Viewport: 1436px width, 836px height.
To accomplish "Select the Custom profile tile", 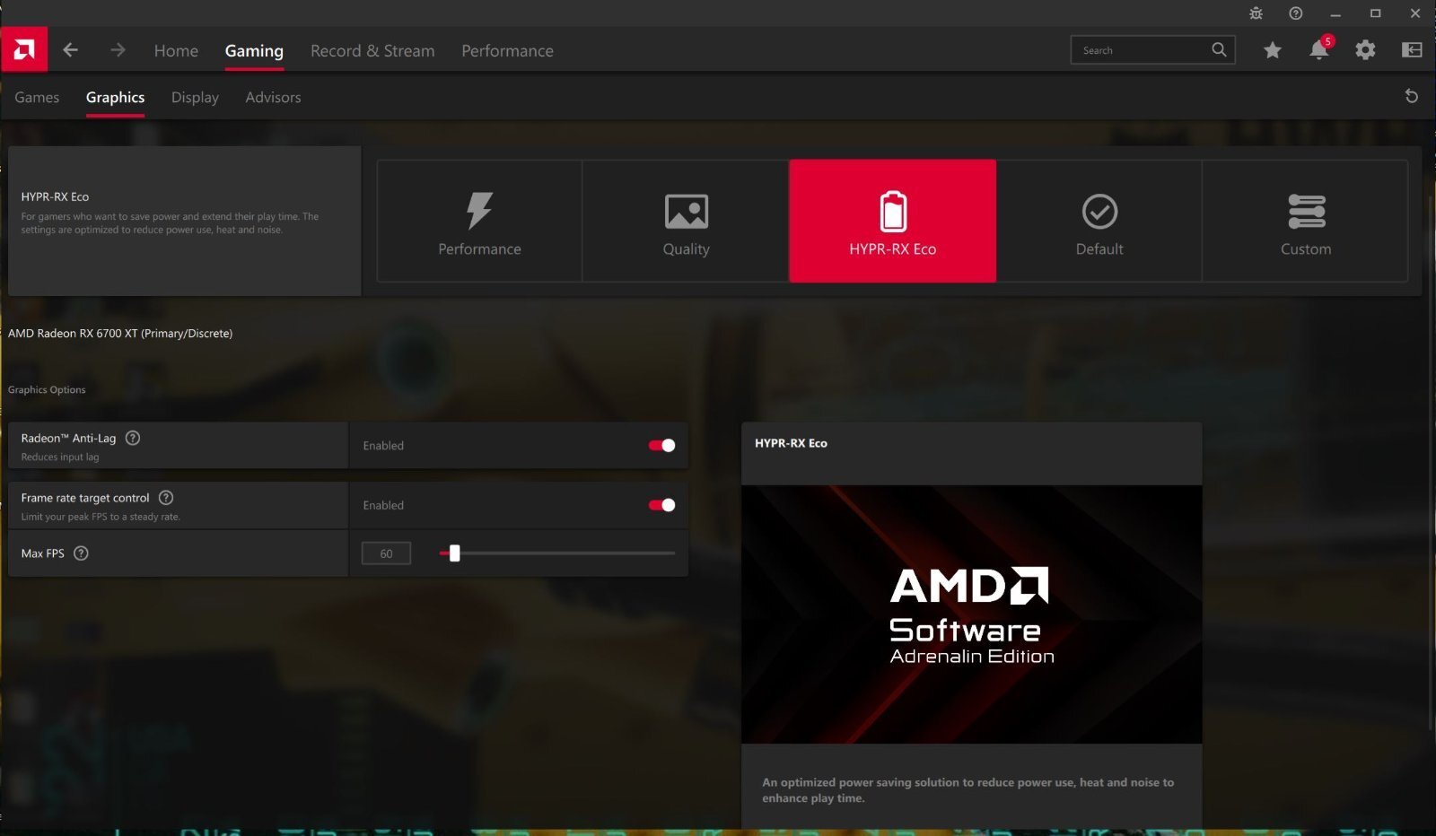I will [1305, 221].
